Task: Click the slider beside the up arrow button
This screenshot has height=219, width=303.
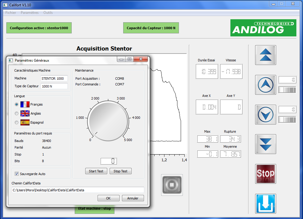Action: coord(287,90)
